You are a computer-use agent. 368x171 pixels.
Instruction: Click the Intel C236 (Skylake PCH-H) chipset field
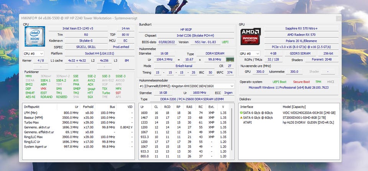[195, 36]
